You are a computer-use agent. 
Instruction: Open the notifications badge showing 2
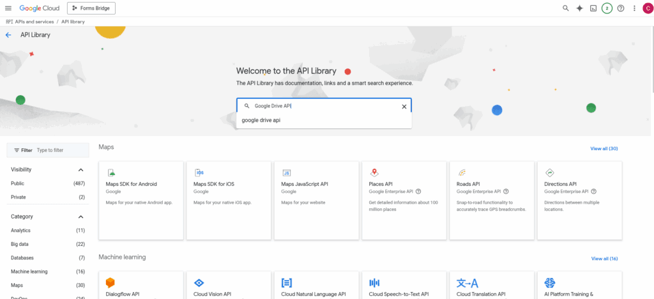pos(607,8)
